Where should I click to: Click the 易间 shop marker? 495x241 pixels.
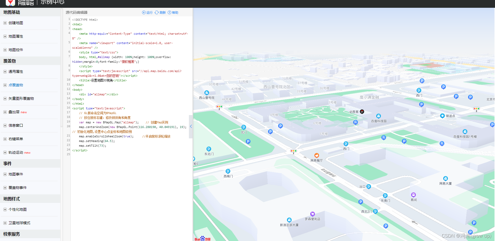coord(413,195)
